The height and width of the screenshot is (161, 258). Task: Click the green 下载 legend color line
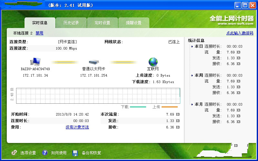pyautogui.click(x=138, y=107)
